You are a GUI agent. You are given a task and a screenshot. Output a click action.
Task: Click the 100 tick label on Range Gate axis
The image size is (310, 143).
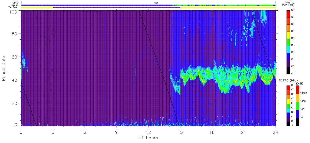click(14, 12)
